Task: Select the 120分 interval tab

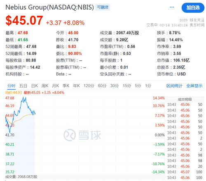Action: point(89,86)
